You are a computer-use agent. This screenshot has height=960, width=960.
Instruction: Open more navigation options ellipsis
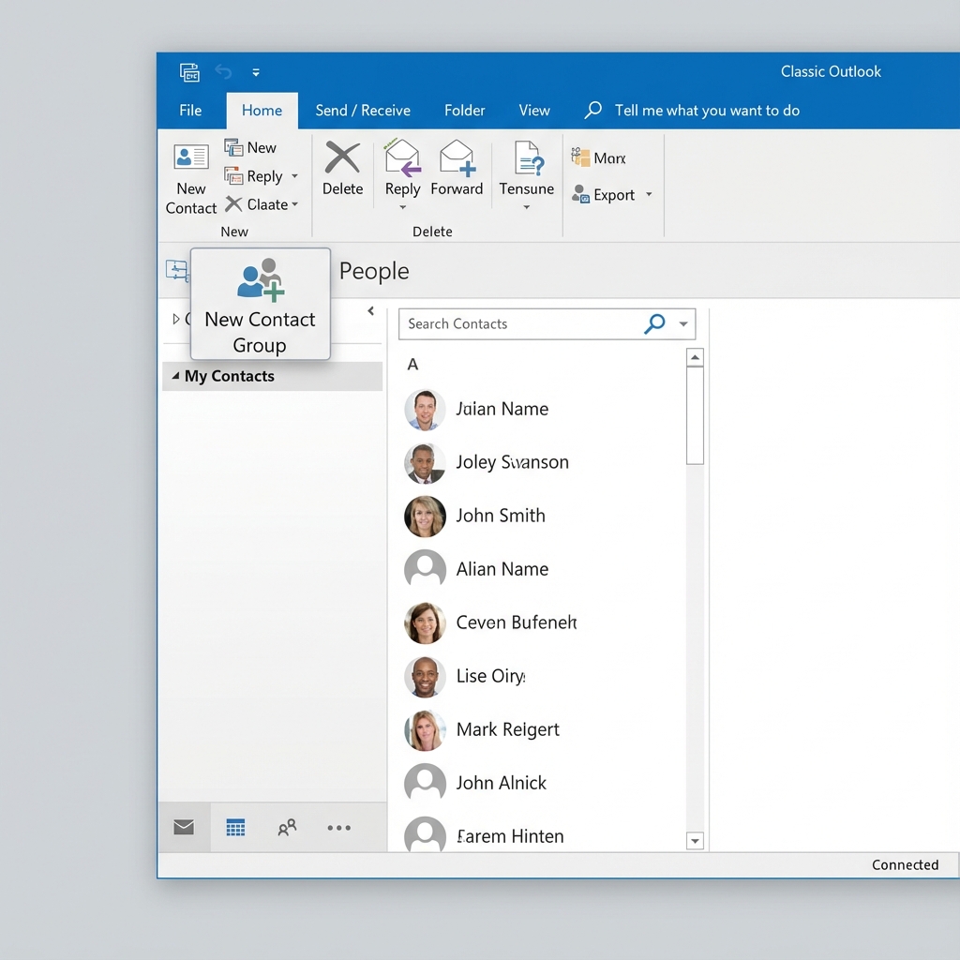tap(338, 828)
